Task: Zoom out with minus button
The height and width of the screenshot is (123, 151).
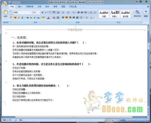Action: click(128, 120)
